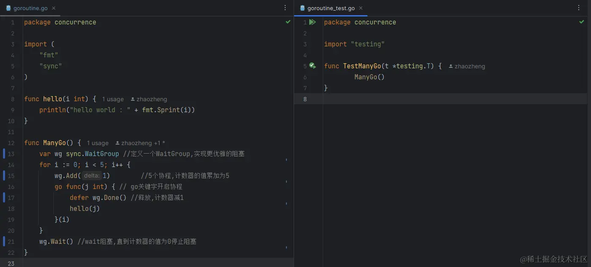
Task: Switch to the goroutine_test.go tab
Action: click(331, 8)
